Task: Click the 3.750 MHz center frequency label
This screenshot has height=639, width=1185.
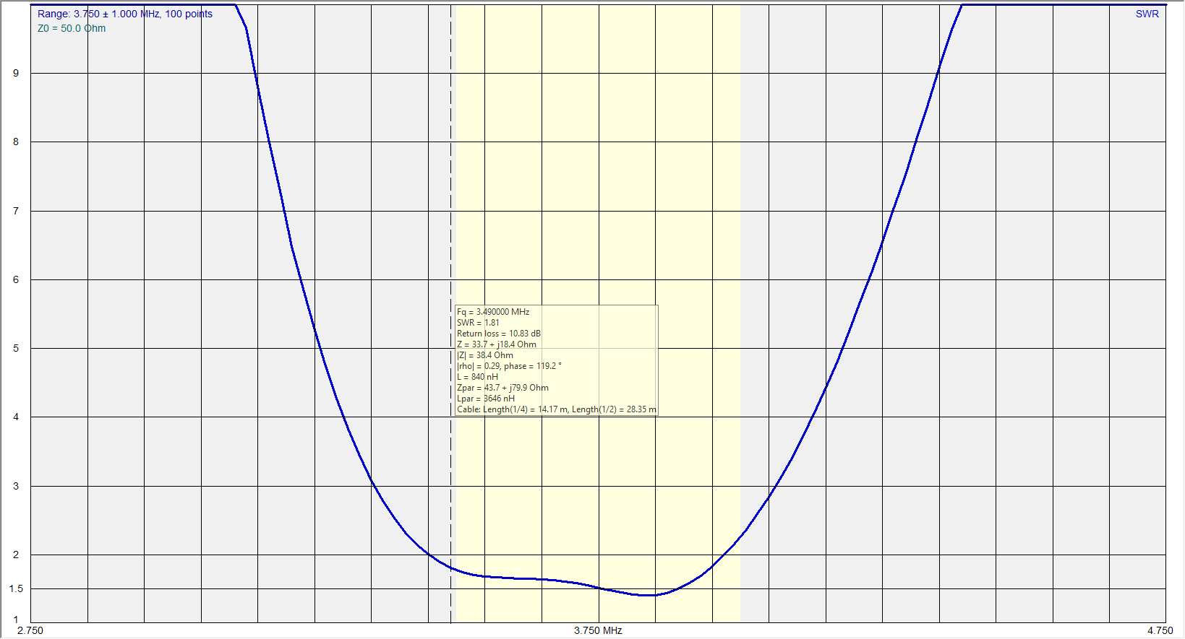Action: (x=598, y=630)
